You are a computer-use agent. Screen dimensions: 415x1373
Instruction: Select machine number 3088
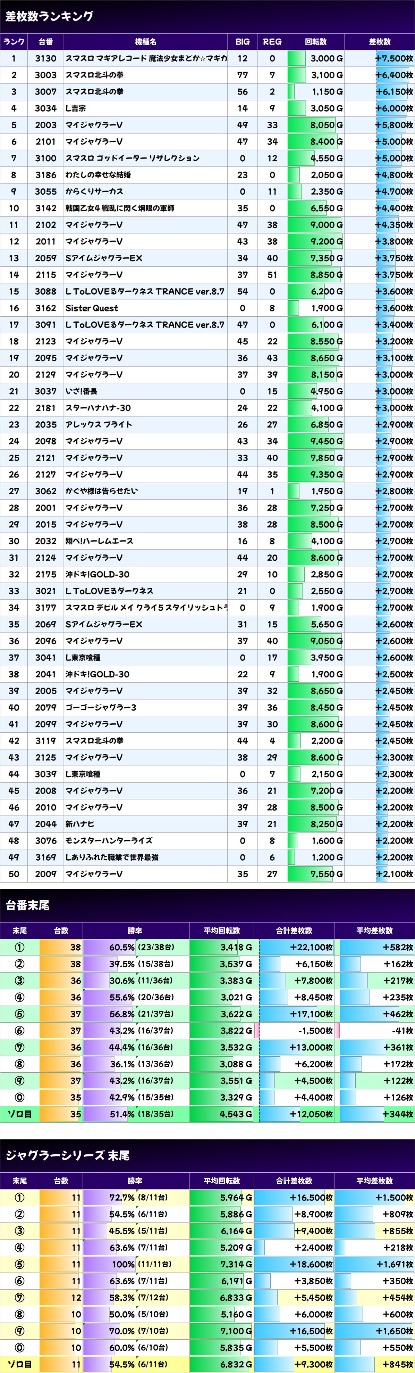46,292
